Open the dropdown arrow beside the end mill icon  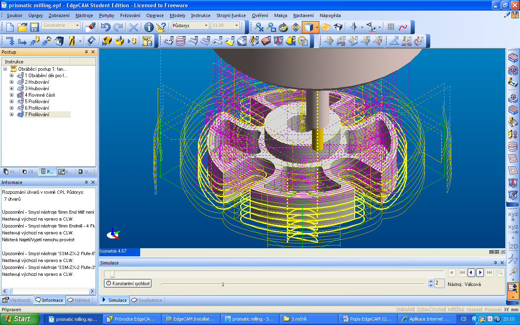(80, 41)
